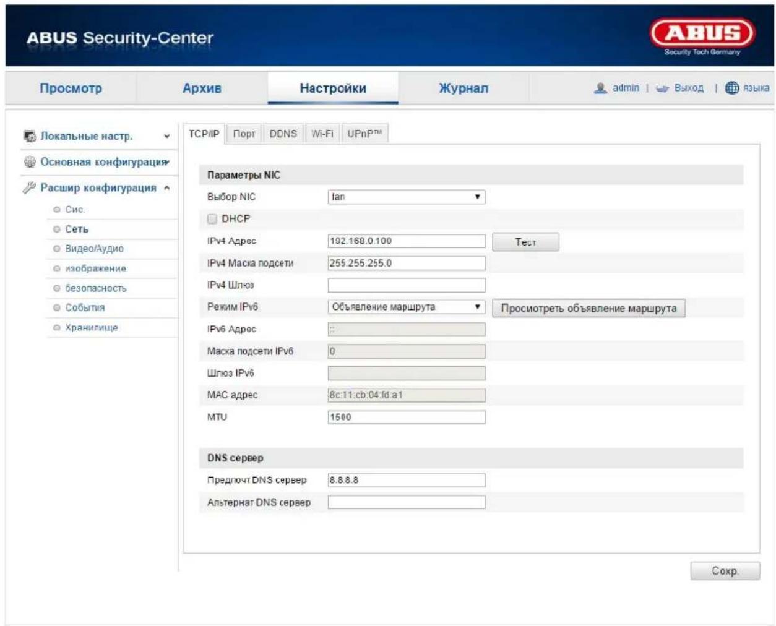
Task: Click the bullet icon beside События
Action: 57,307
